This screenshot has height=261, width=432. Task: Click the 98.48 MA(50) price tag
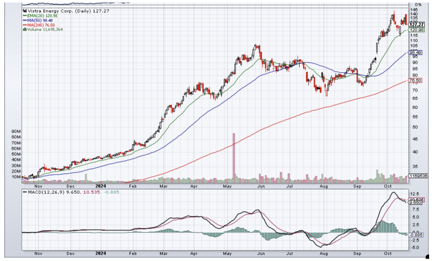point(415,52)
